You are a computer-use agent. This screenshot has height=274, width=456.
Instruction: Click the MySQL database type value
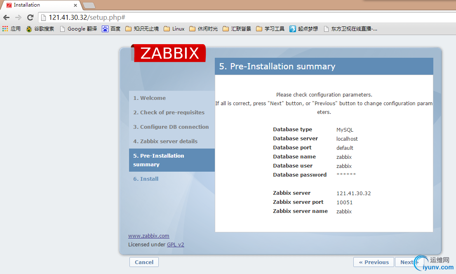pyautogui.click(x=345, y=130)
